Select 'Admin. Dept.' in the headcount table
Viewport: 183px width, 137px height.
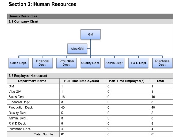pos(18,118)
